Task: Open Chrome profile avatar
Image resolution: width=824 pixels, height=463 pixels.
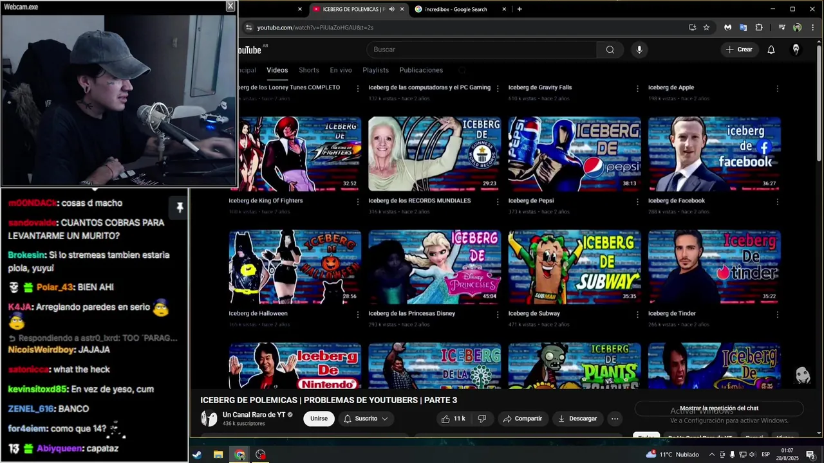Action: 797,28
